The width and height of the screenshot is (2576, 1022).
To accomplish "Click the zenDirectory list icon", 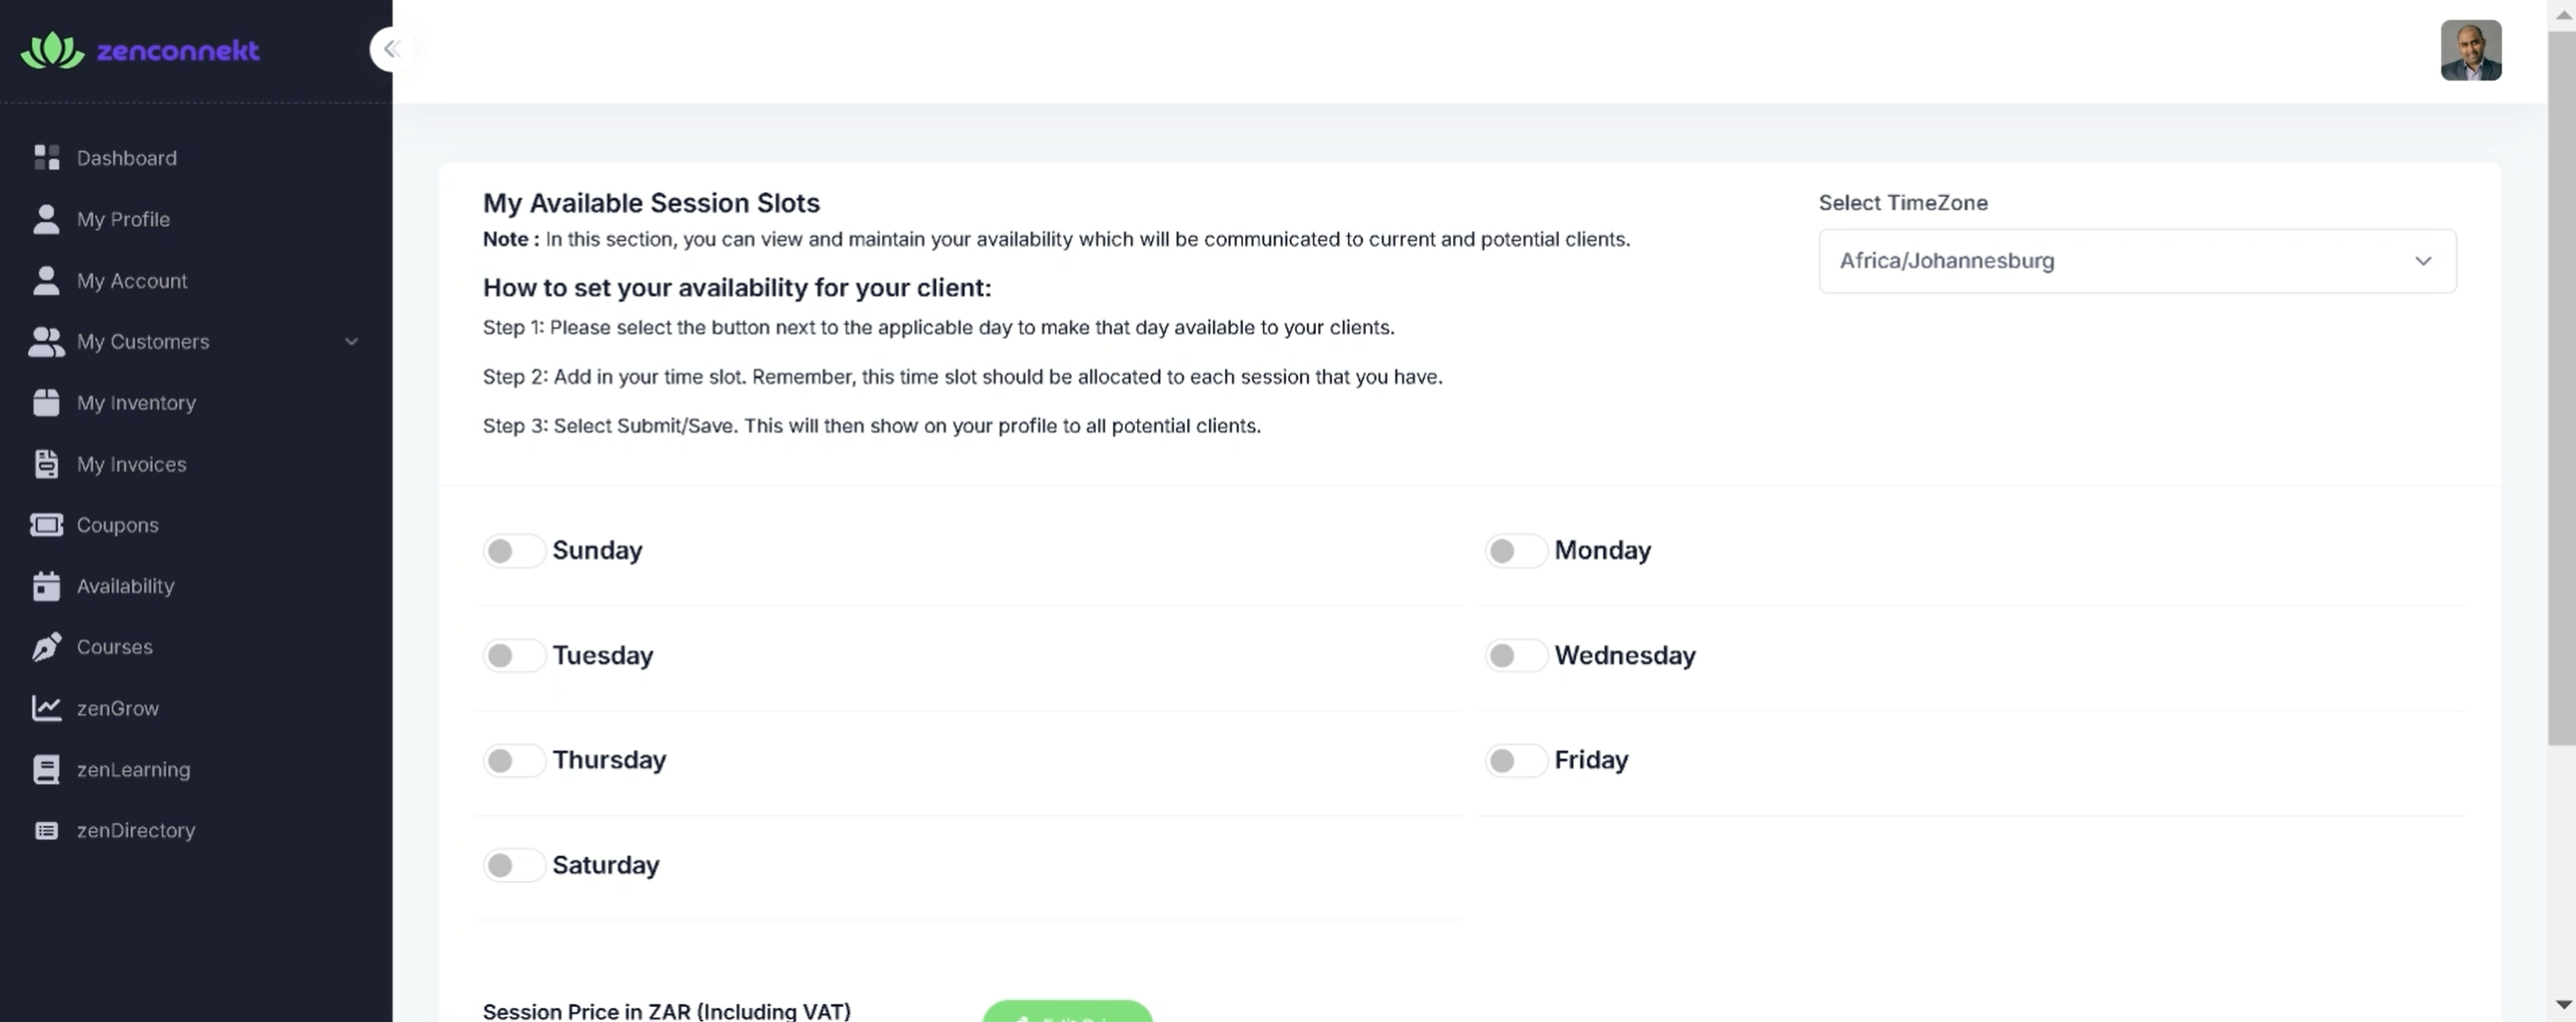I will pyautogui.click(x=46, y=831).
